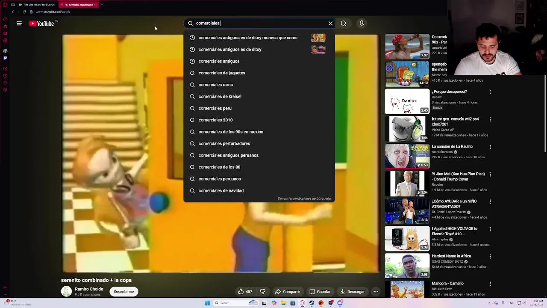The height and width of the screenshot is (308, 547).
Task: Click the YouTube page vertical scrollbar
Action: [545, 113]
